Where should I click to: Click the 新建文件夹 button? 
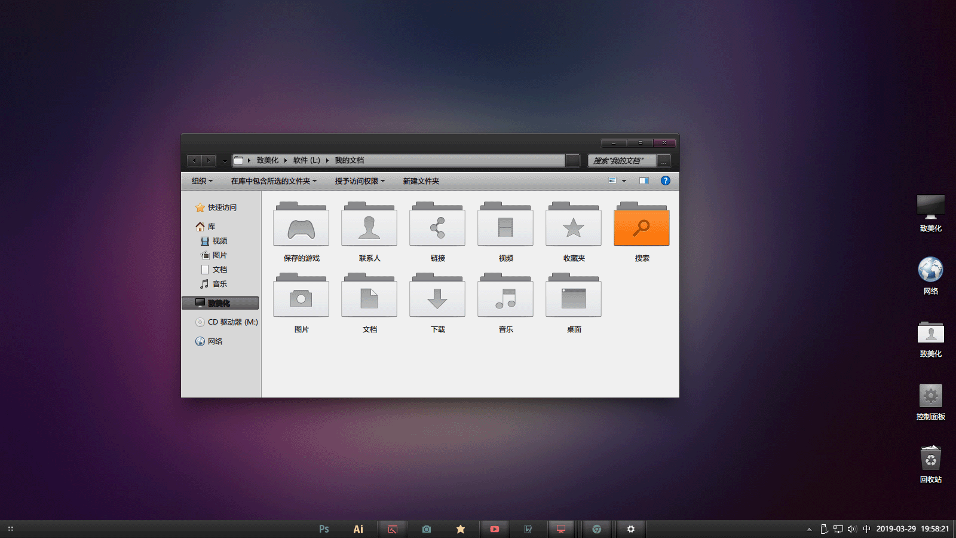click(421, 181)
